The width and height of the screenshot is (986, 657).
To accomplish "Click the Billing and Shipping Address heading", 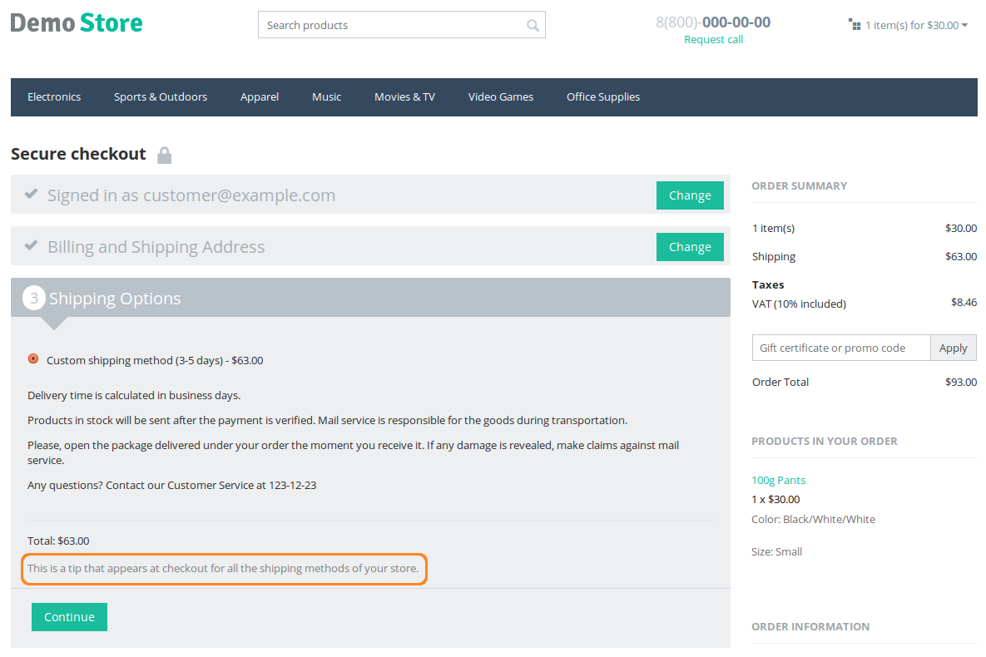I will click(156, 247).
